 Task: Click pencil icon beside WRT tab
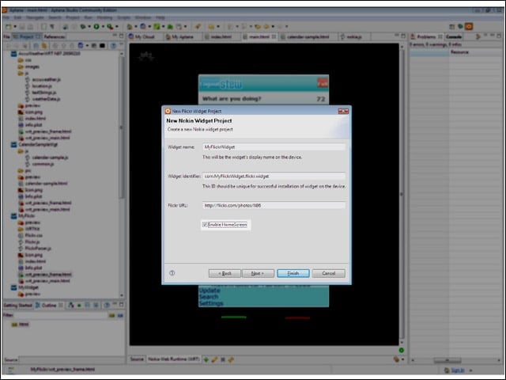coord(214,359)
